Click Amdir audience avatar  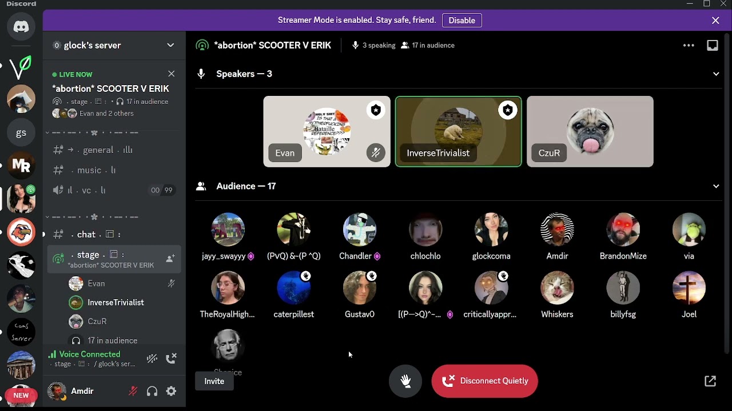click(557, 229)
